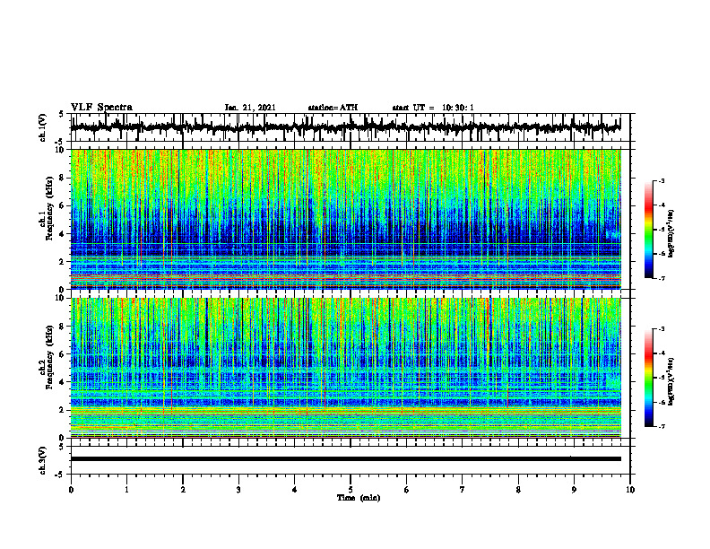Click the log(PSD) label beside ch.1 color bar
The height and width of the screenshot is (549, 710).
coord(671,233)
